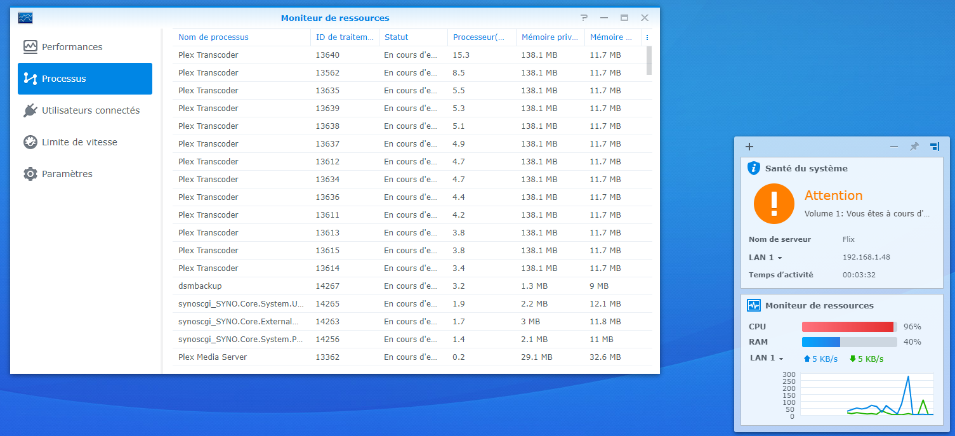Select the process row with ID 13614
Image resolution: width=955 pixels, height=436 pixels.
pos(412,268)
